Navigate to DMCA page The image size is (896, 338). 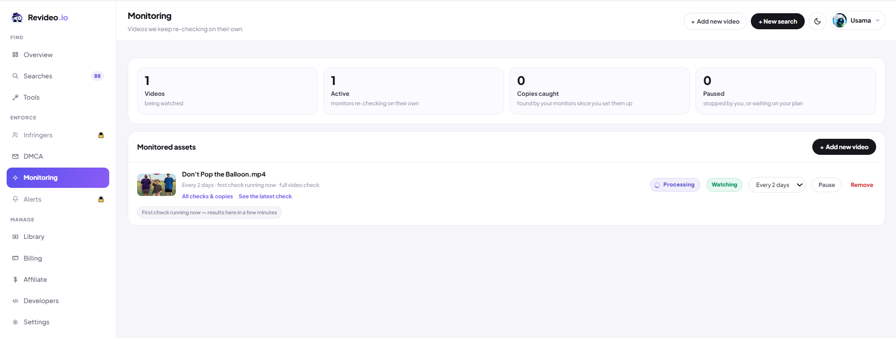click(x=58, y=156)
